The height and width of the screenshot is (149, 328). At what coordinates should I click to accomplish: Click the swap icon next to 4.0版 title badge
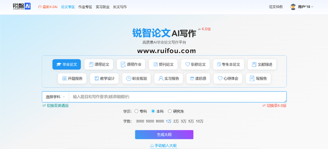tap(199, 29)
